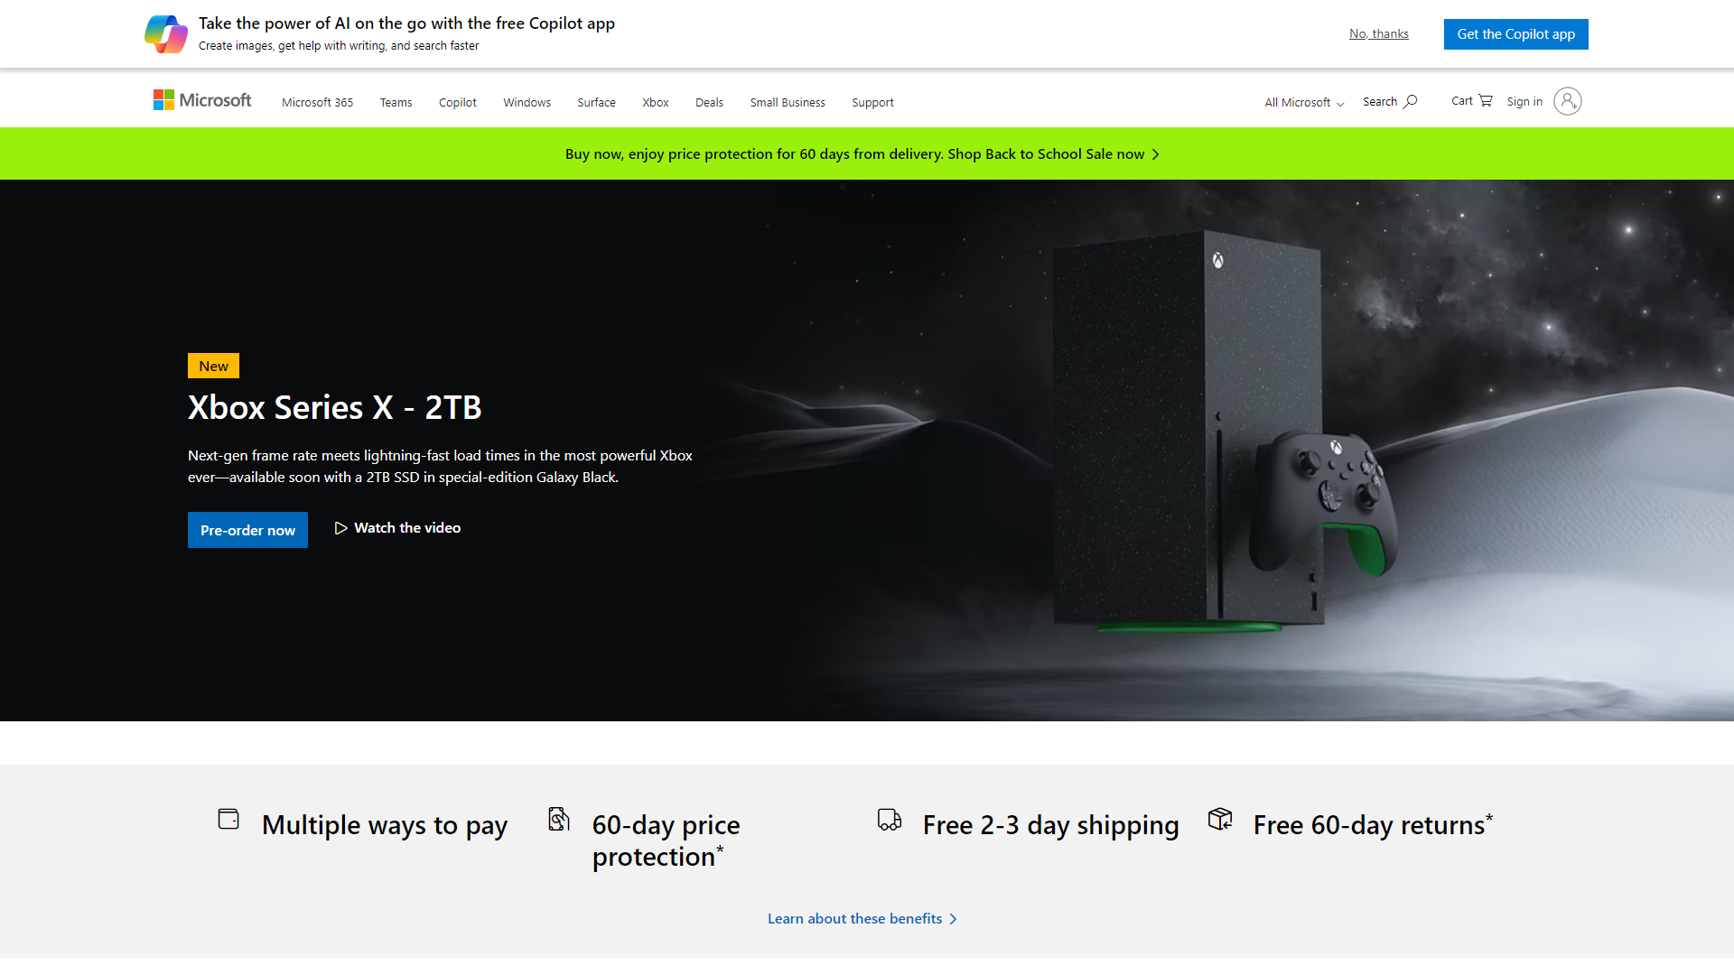The image size is (1734, 975).
Task: Dismiss the banner with No, thanks
Action: [x=1378, y=34]
